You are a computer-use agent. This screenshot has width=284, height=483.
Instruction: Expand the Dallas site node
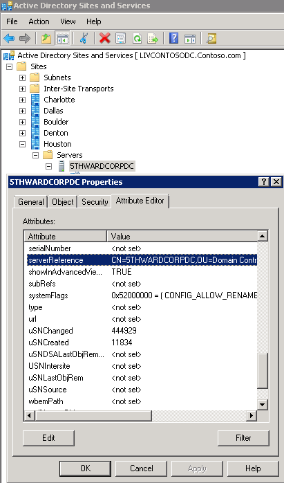point(22,111)
